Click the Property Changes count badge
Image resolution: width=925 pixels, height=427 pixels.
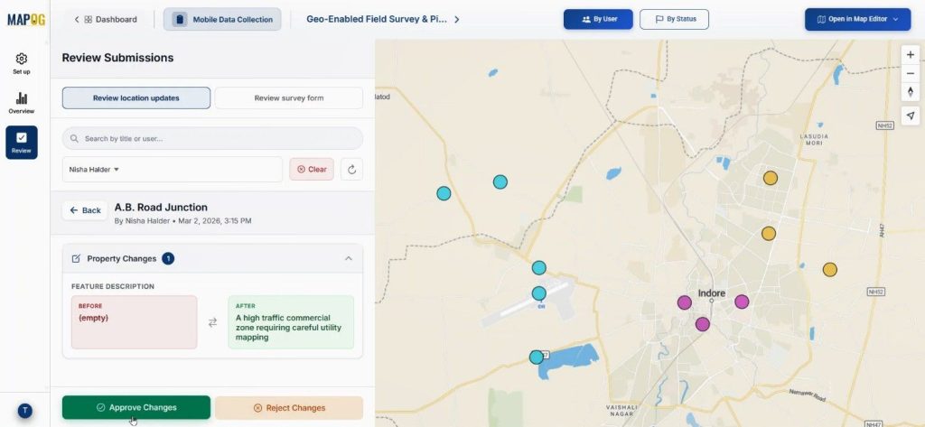tap(168, 258)
